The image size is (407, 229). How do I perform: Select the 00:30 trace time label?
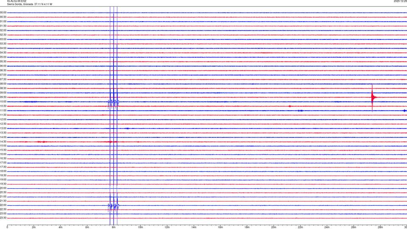click(x=3, y=17)
